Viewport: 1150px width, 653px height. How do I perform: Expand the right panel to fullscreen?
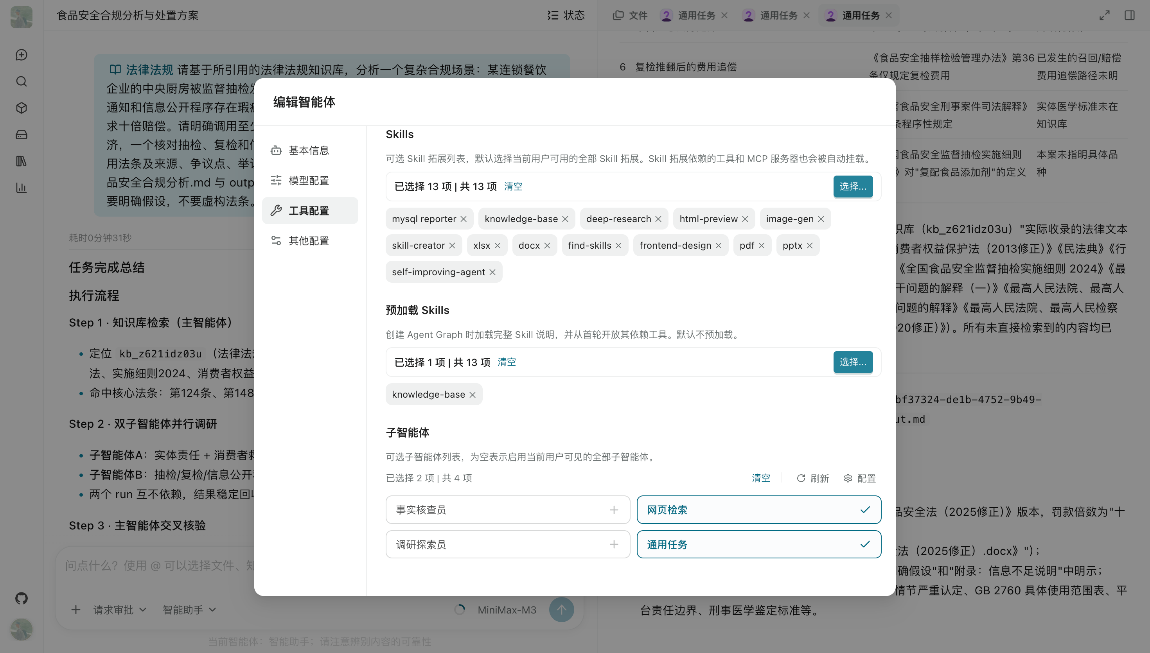pos(1104,15)
